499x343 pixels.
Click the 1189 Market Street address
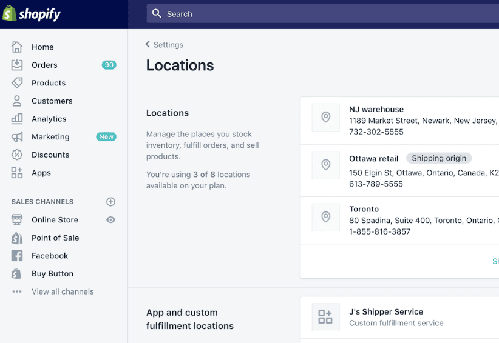coord(424,121)
